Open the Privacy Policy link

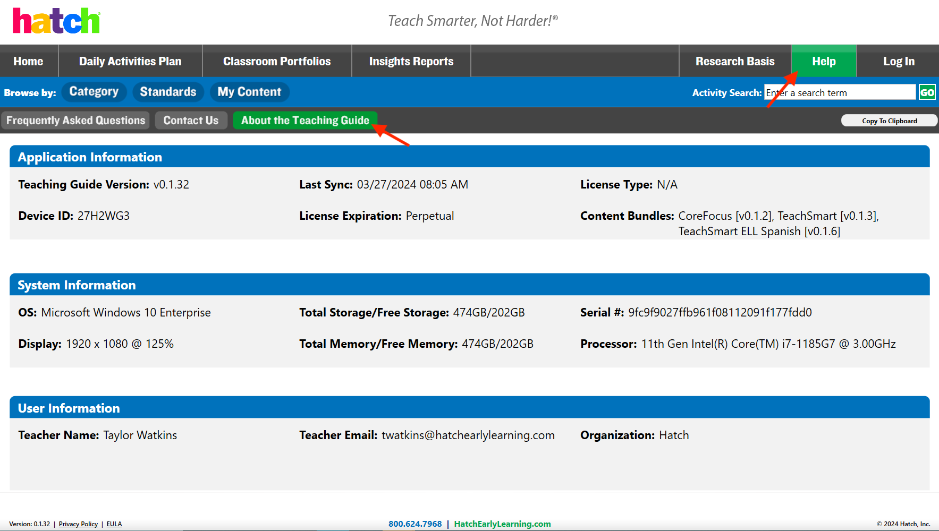point(78,524)
